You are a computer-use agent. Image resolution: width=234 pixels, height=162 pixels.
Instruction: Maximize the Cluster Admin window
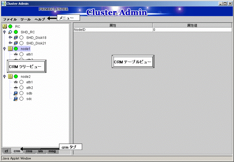click(225, 3)
